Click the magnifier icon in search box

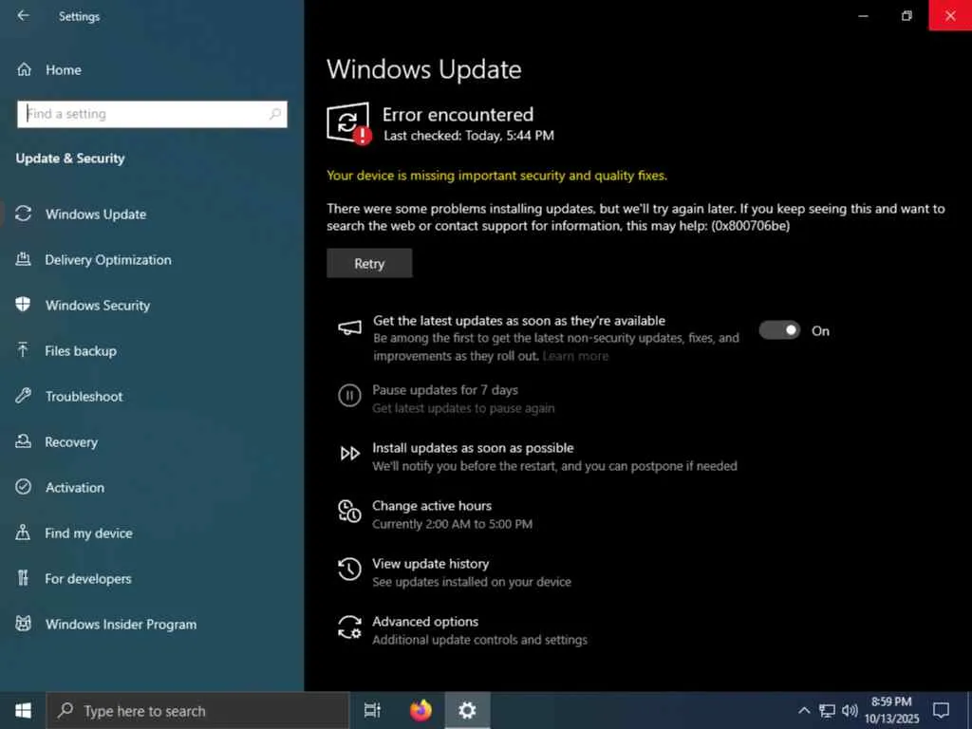[x=275, y=114]
